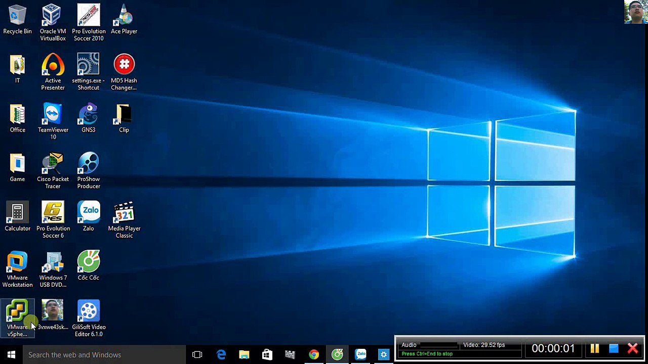This screenshot has width=648, height=364.
Task: Select settings.exe Shortcut icon
Action: click(89, 72)
